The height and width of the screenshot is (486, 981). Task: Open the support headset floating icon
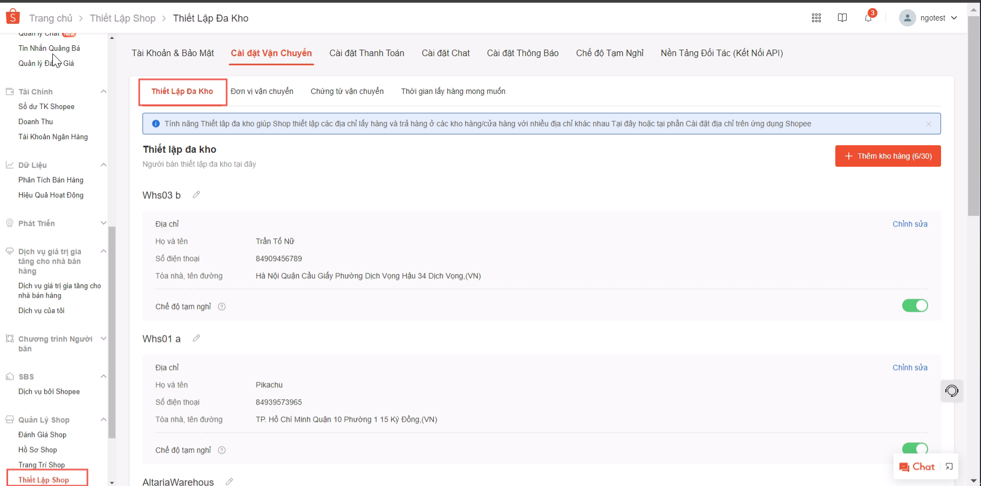952,391
